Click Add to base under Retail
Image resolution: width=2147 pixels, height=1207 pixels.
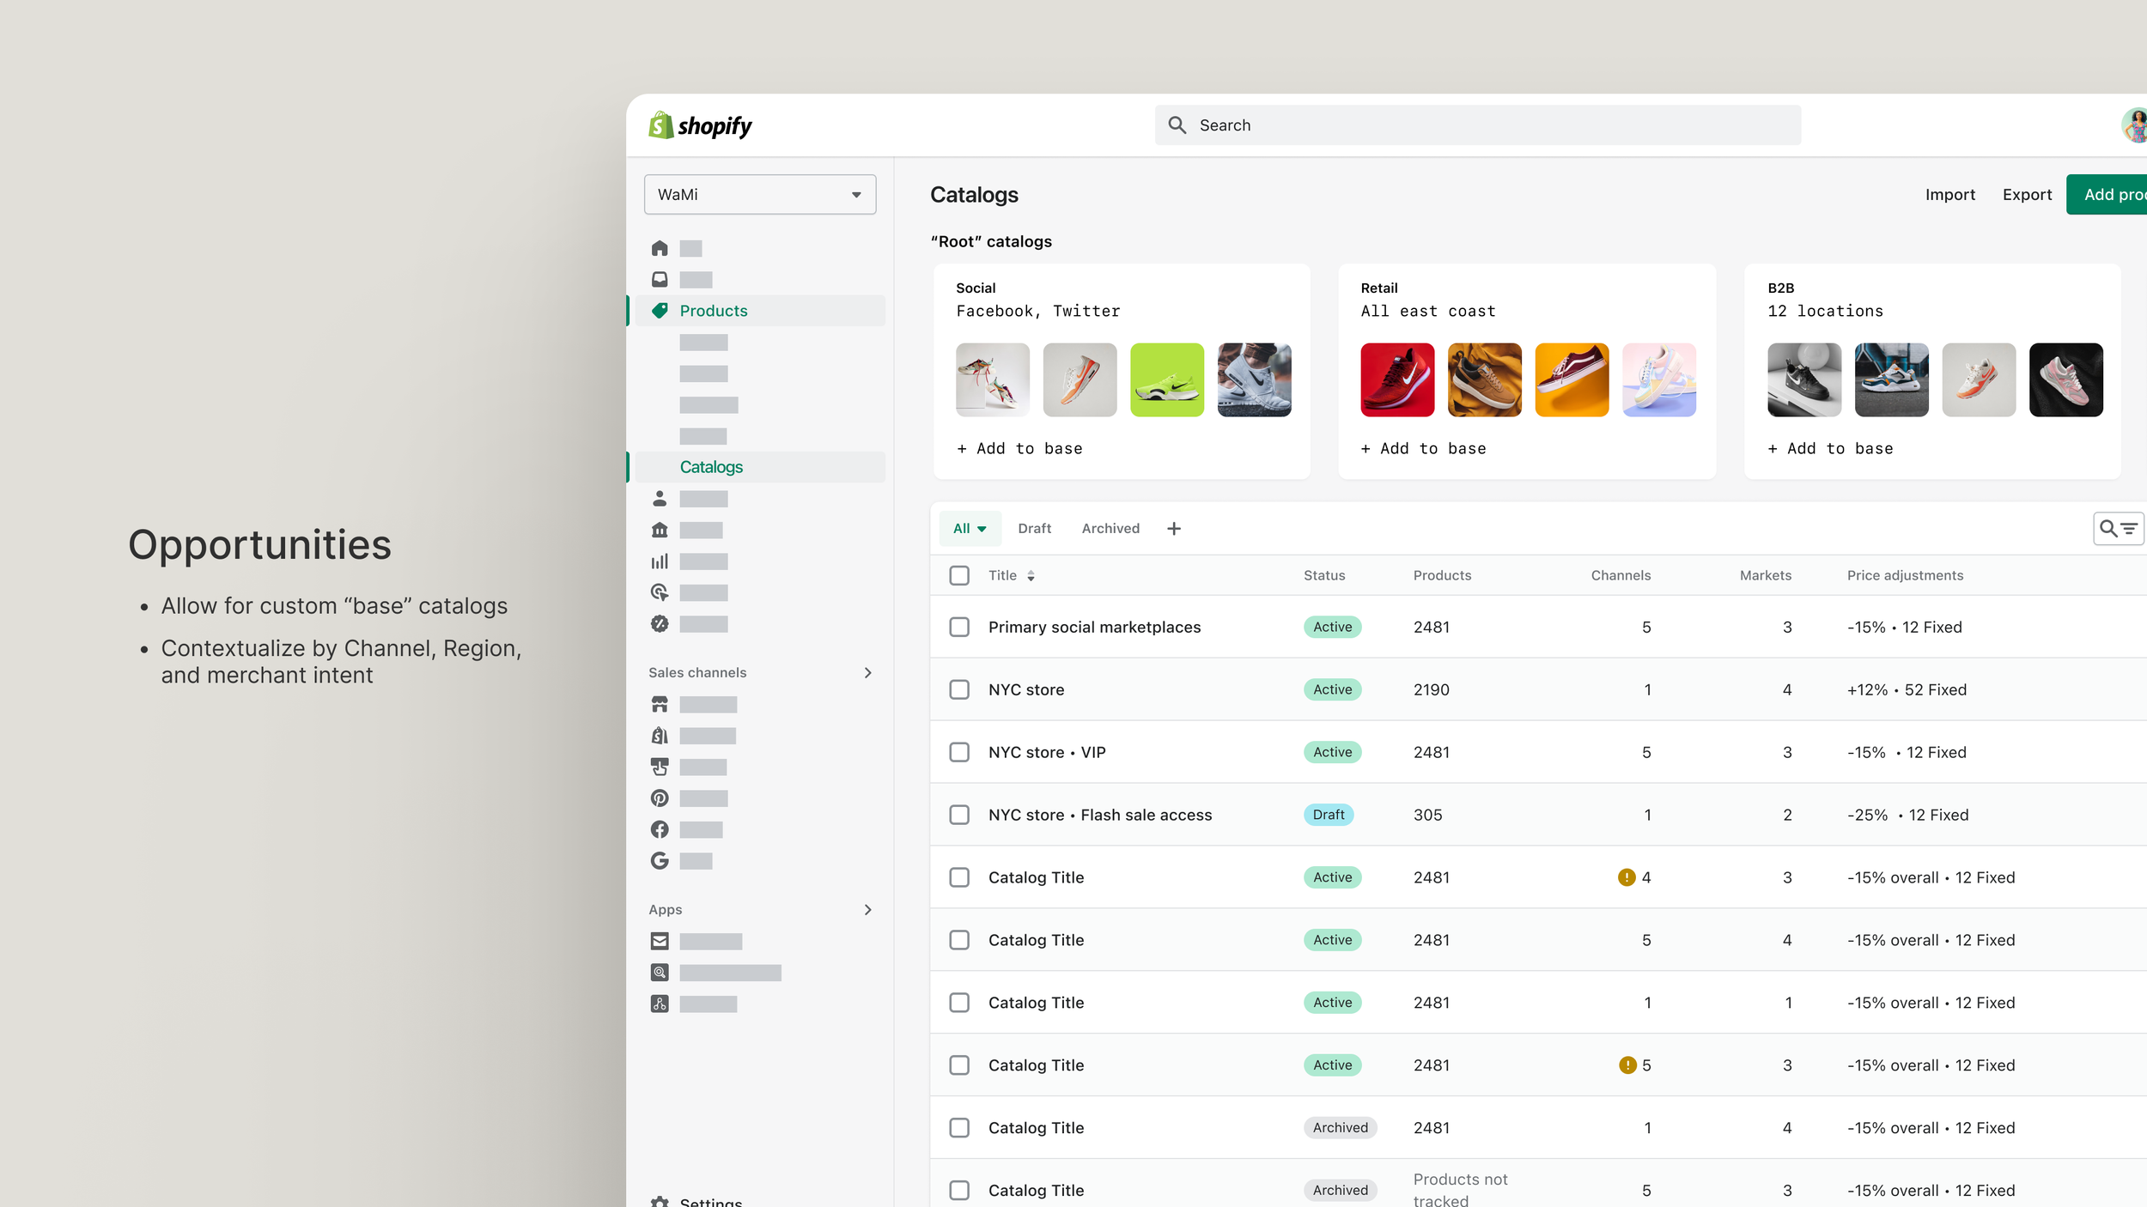point(1423,448)
